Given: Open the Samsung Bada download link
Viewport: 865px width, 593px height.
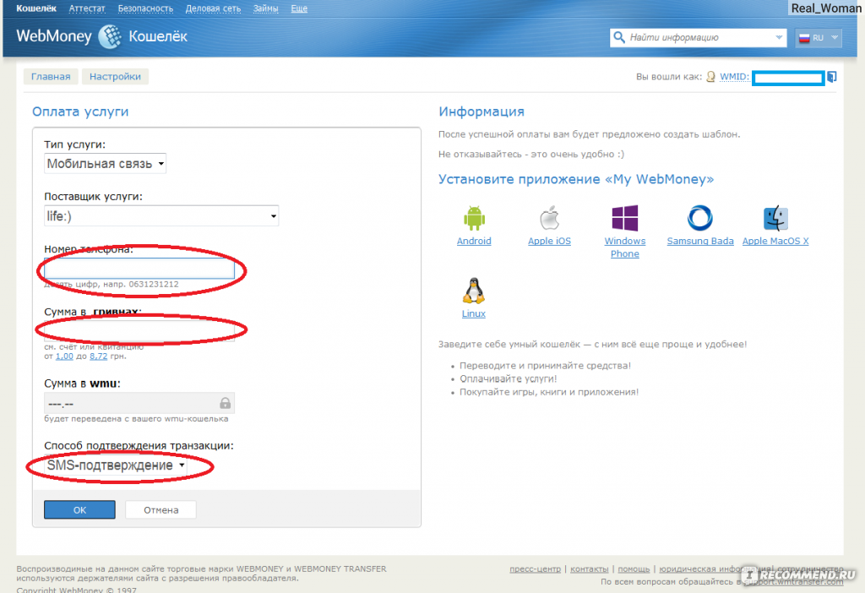Looking at the screenshot, I should pos(700,241).
